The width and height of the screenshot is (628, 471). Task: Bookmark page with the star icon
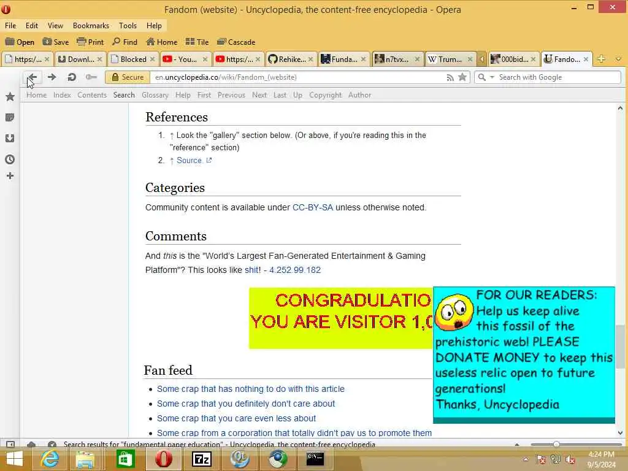pyautogui.click(x=462, y=77)
